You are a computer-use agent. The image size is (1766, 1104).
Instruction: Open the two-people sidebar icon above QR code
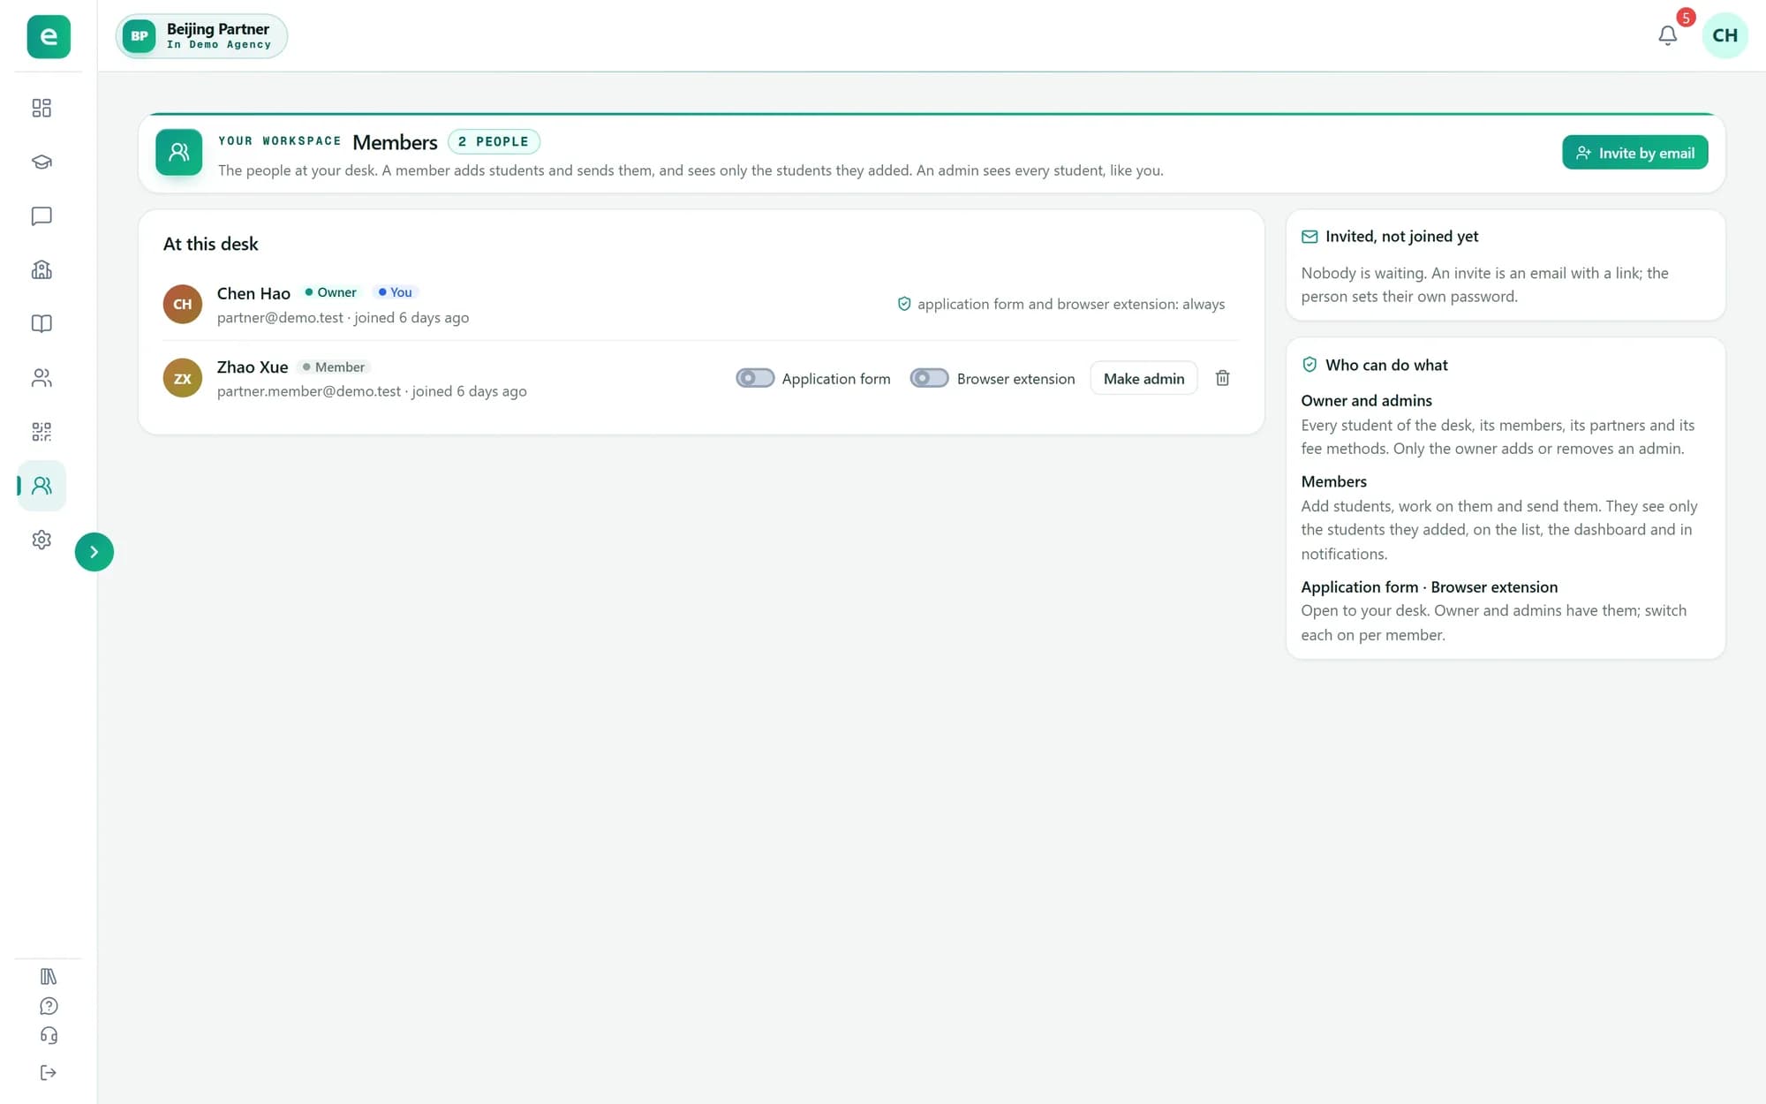point(42,378)
